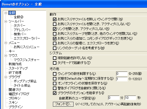This screenshot has width=147, height=109.
Task: Open the フォント(F)... dialog
Action: (63, 104)
